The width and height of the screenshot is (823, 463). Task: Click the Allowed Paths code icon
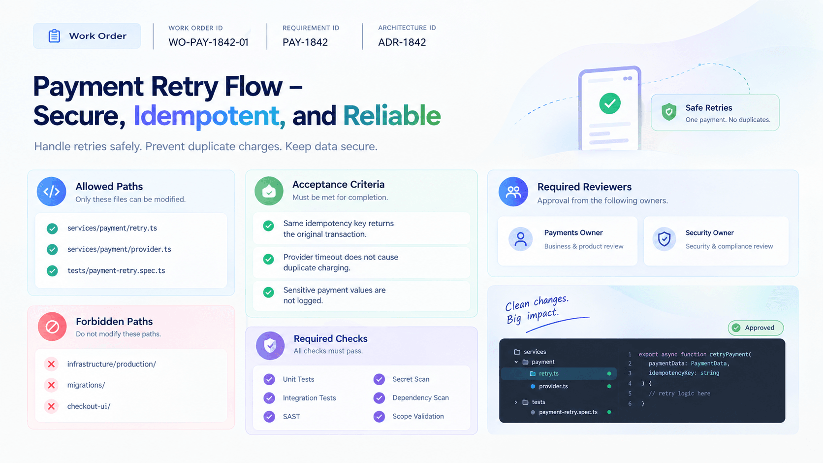tap(52, 192)
